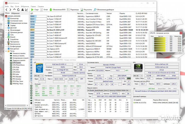Click the forward arrow in AIDA64 toolbar
185x124 pixels.
(10, 10)
